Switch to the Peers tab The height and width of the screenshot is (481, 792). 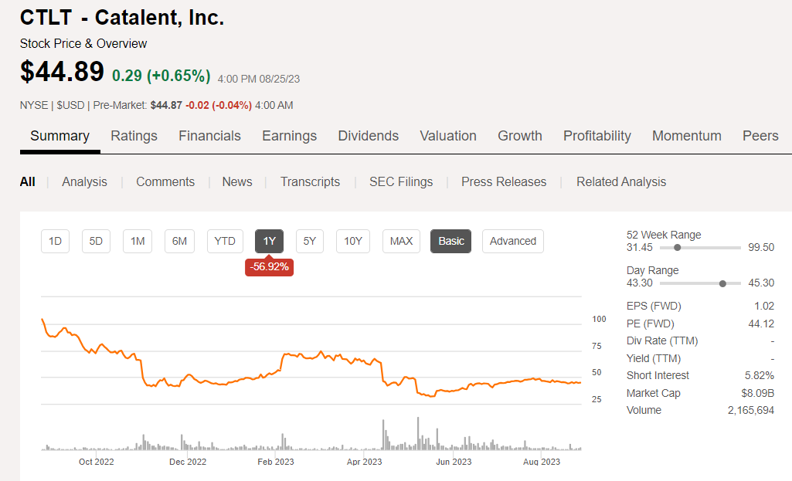[760, 135]
